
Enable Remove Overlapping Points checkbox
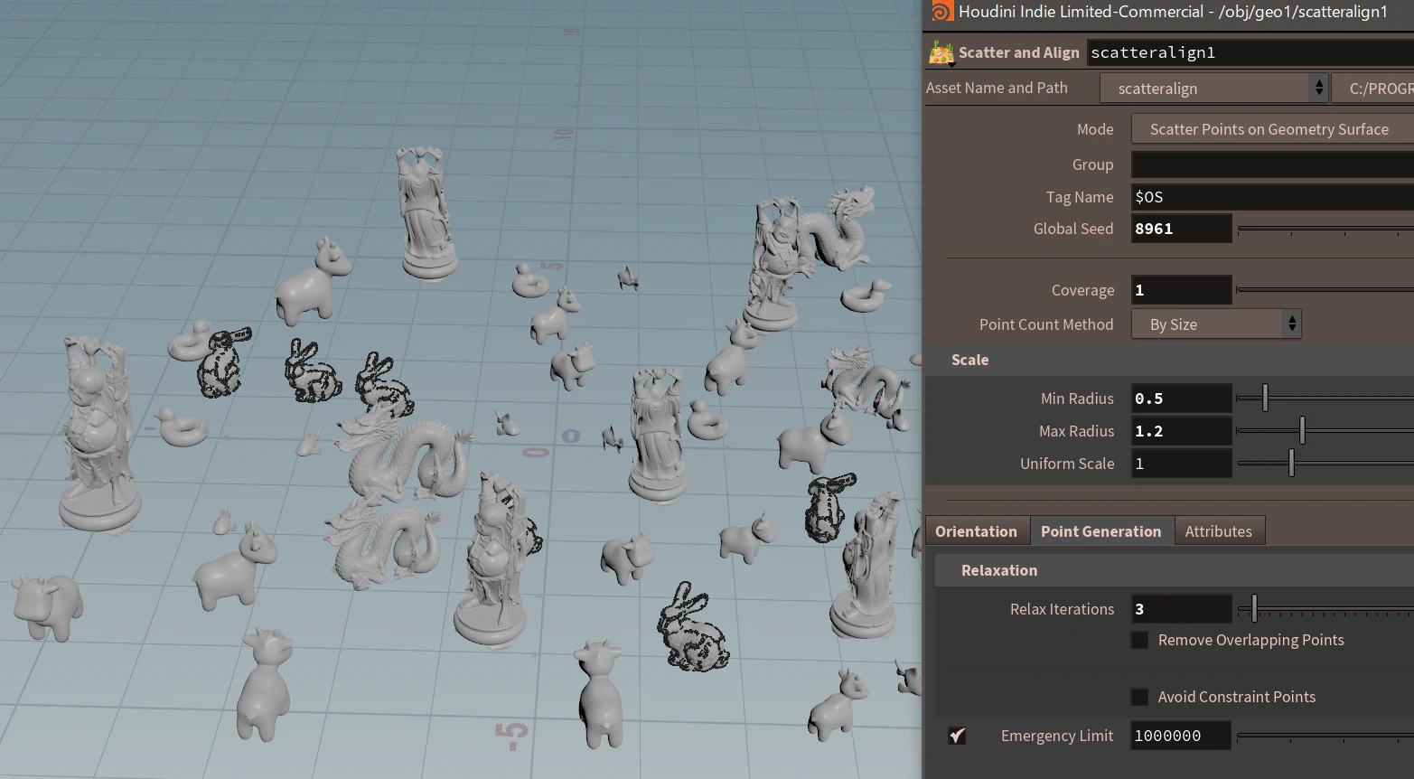point(1140,640)
